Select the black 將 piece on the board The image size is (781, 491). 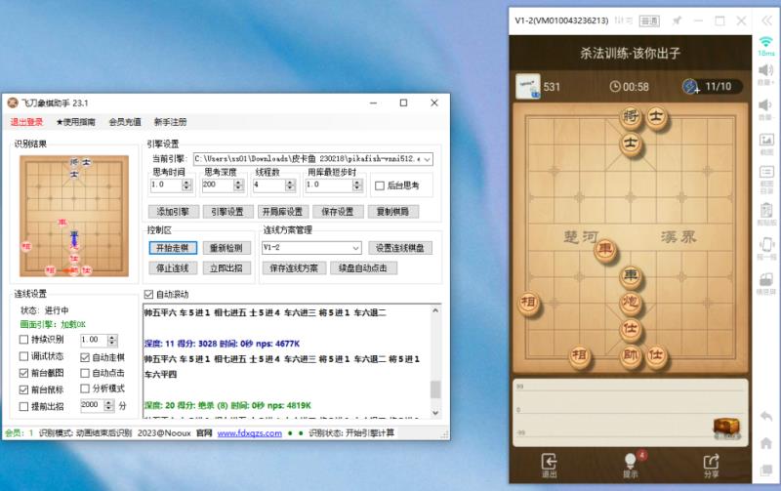[631, 116]
